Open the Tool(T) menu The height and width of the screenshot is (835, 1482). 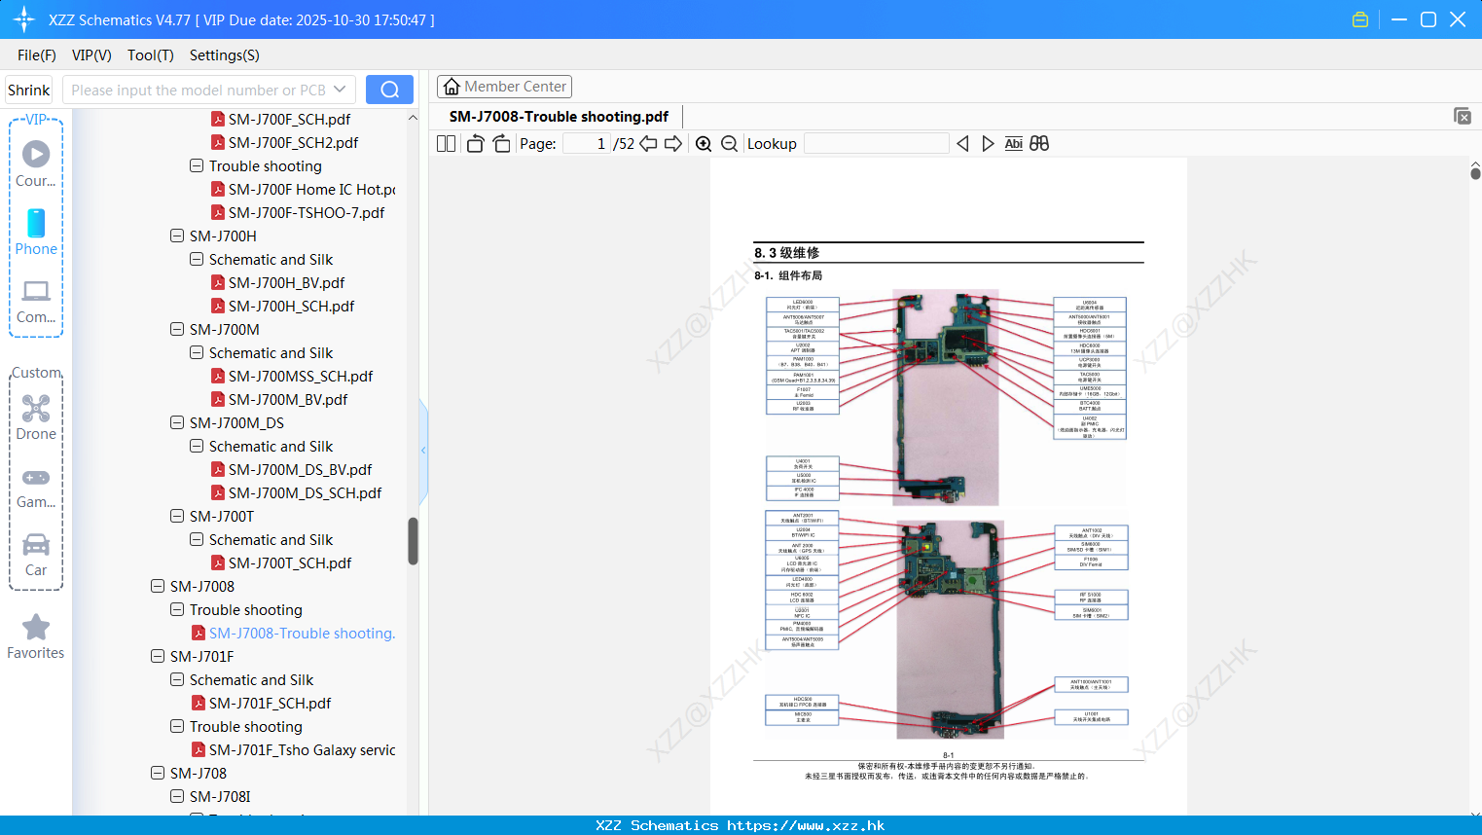151,55
